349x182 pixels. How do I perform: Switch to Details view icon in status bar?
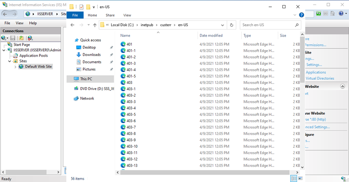(294, 178)
